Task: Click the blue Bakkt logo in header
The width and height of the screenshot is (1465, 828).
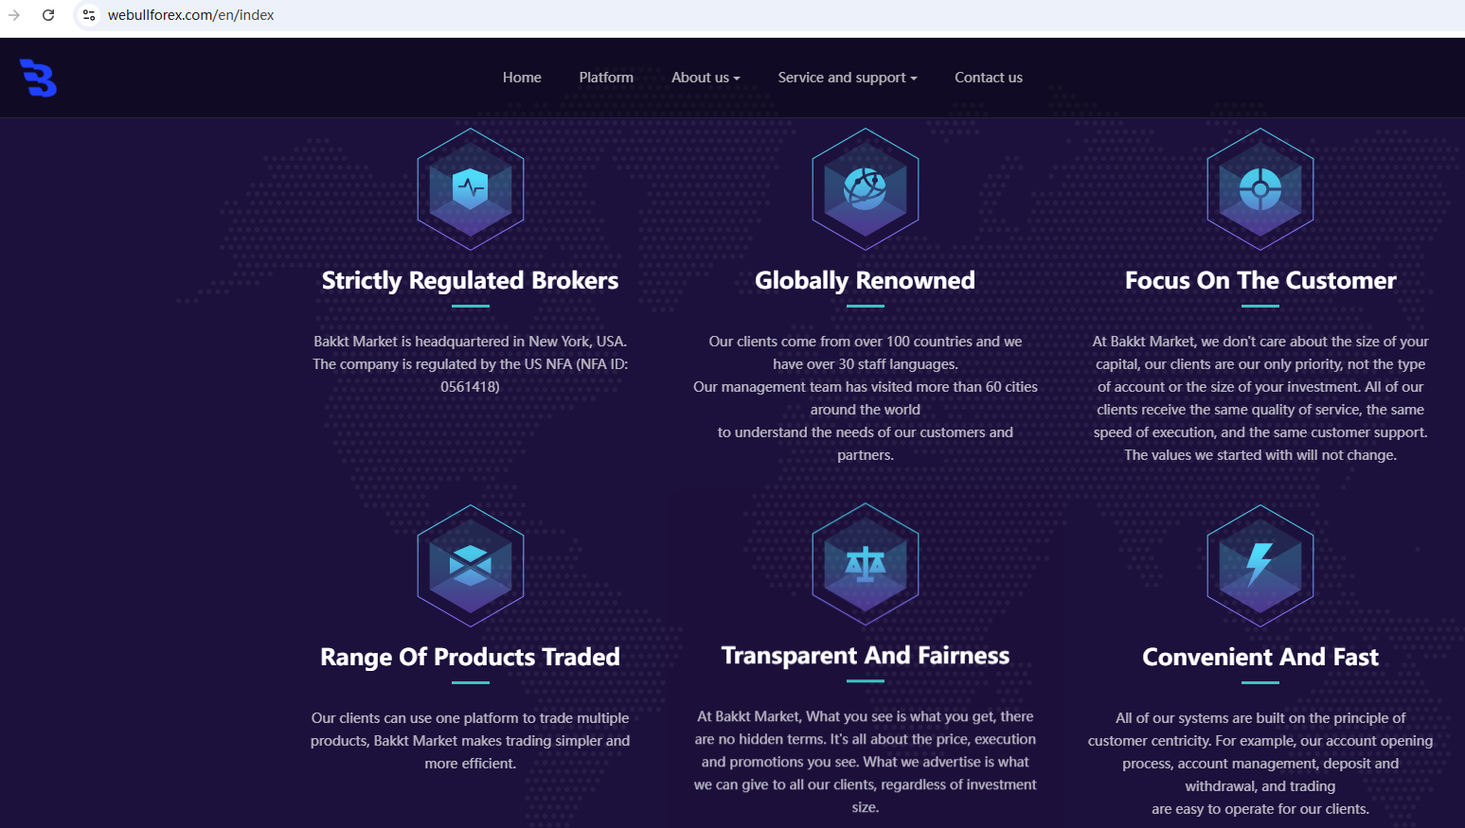Action: click(38, 79)
